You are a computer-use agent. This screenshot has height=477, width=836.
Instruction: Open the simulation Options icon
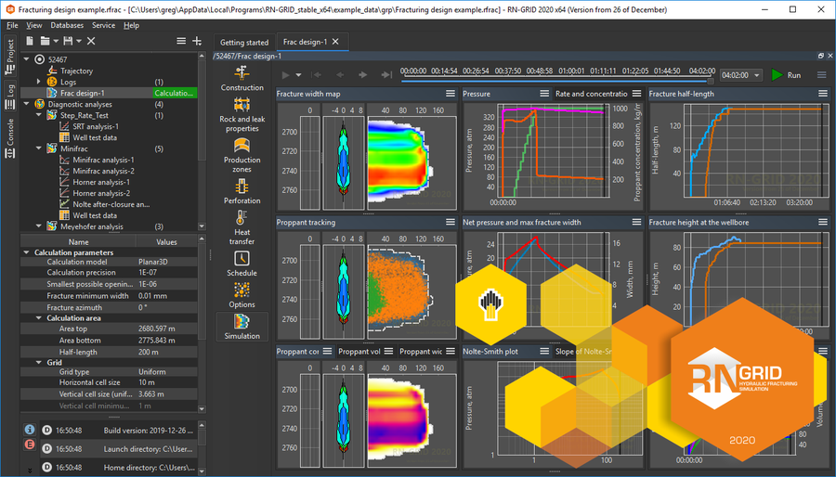[x=242, y=293]
